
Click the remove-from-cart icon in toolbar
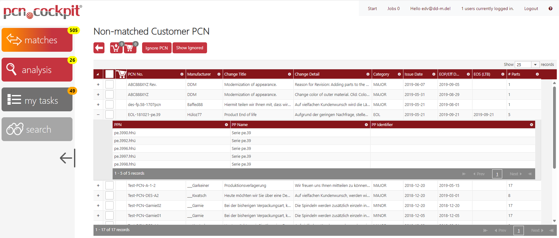pyautogui.click(x=130, y=48)
